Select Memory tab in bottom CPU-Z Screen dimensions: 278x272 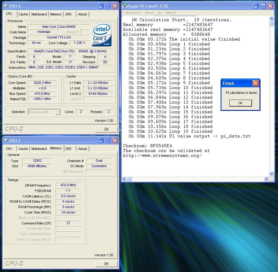point(56,148)
